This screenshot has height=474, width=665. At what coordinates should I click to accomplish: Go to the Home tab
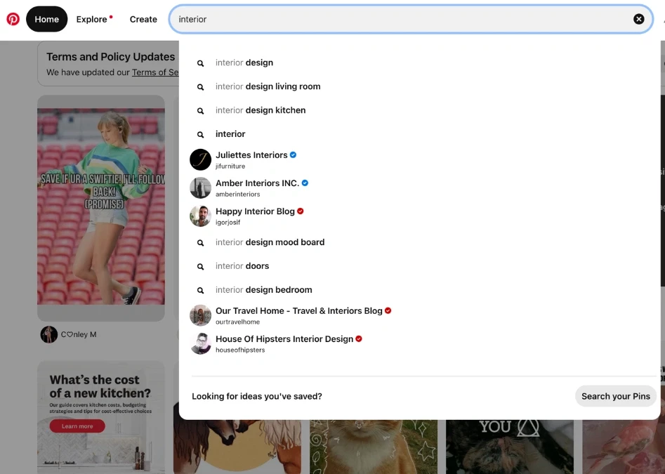point(46,19)
